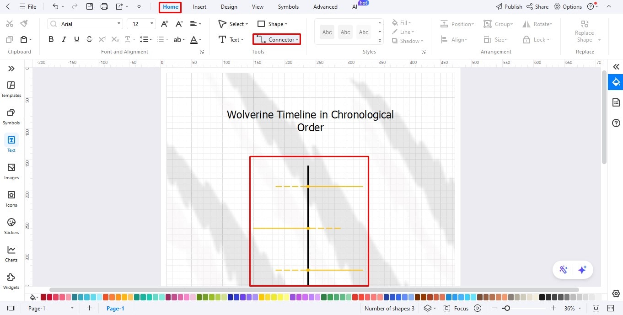Click the presentation play icon
Viewport: 623px width, 315px height.
[x=478, y=309]
